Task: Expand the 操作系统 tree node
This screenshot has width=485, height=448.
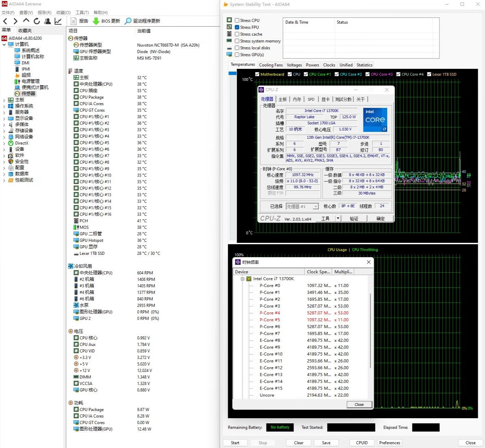Action: (x=4, y=106)
